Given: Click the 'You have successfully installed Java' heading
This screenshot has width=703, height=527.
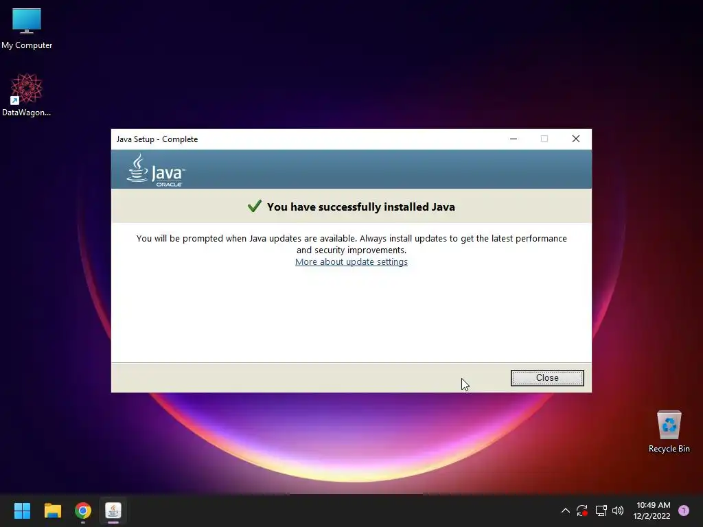Looking at the screenshot, I should tap(361, 207).
